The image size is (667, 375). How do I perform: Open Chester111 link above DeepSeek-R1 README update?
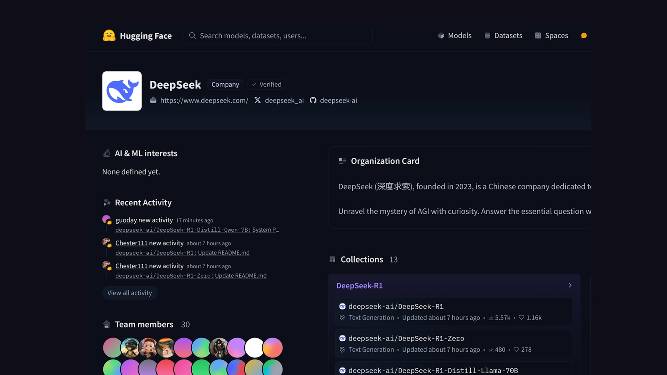(x=131, y=243)
